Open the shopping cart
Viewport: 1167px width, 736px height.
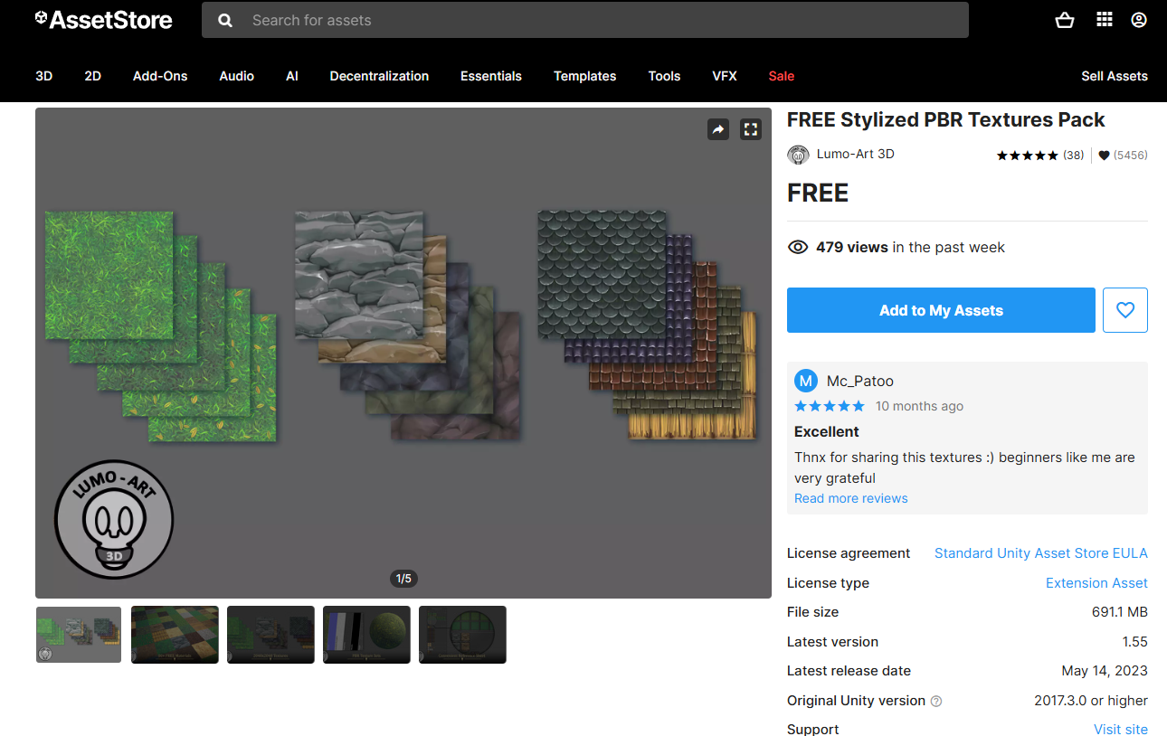[1065, 19]
